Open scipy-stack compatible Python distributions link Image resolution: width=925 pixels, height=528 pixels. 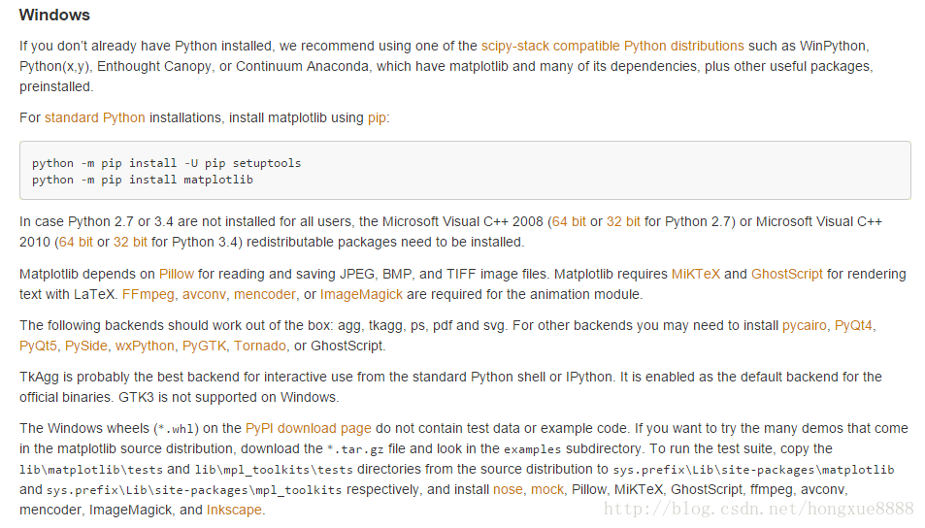click(612, 46)
